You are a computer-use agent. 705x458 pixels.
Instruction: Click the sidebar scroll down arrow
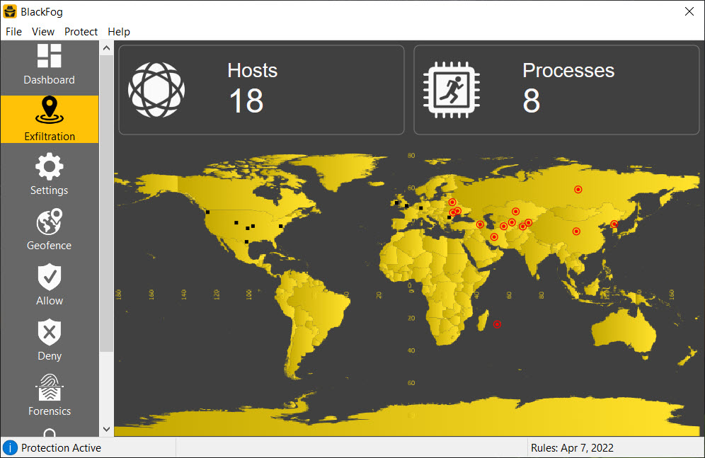click(107, 429)
